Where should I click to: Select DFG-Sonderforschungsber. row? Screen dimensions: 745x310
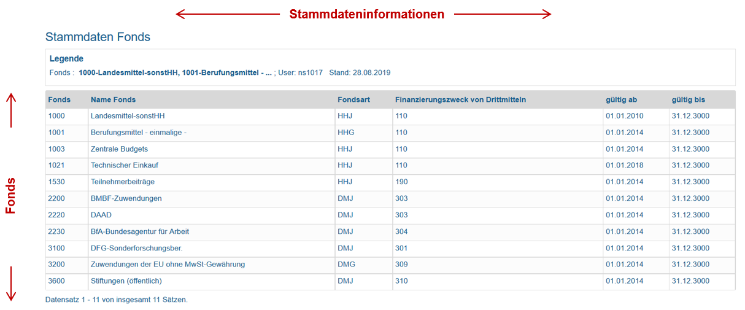[x=136, y=249]
